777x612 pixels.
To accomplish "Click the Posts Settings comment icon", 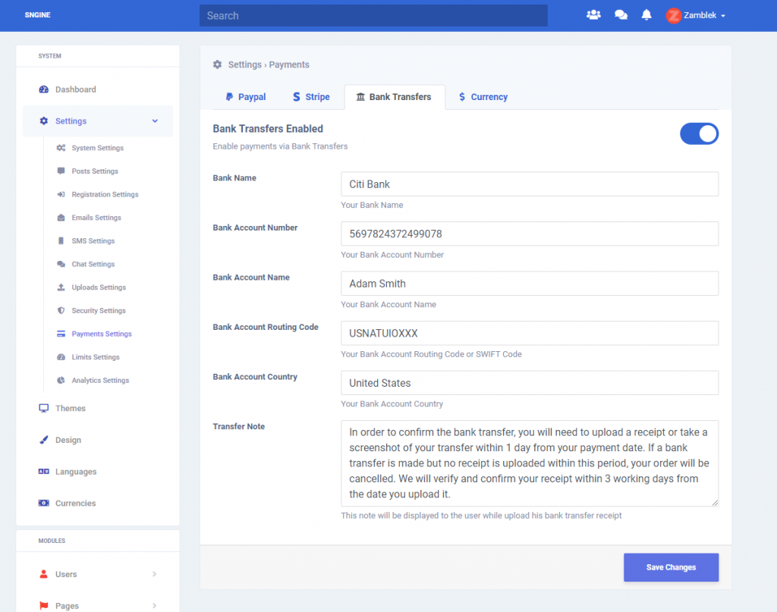I will (x=61, y=171).
